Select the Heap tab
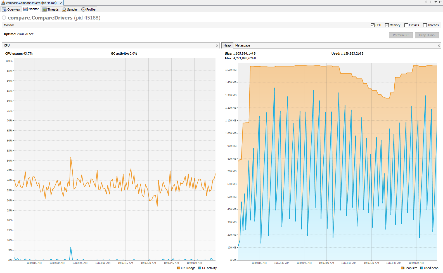The width and height of the screenshot is (443, 273). (x=227, y=45)
